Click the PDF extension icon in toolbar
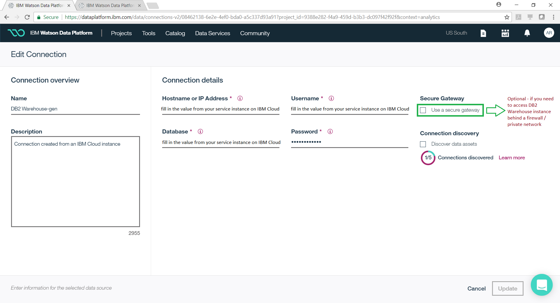Viewport: 560px width, 303px height. point(519,17)
